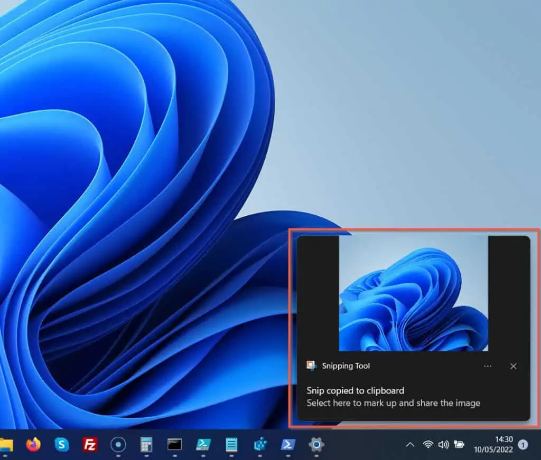541x460 pixels.
Task: Open Notepad from the taskbar
Action: [231, 445]
